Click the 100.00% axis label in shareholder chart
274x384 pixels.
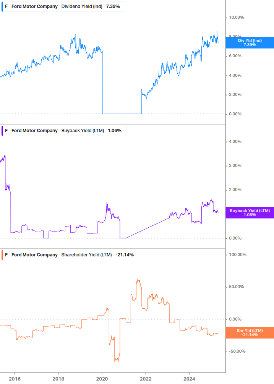tap(238, 255)
